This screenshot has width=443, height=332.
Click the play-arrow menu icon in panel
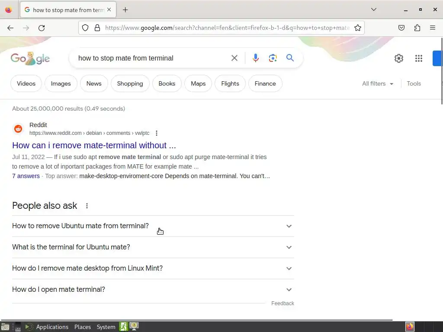pyautogui.click(x=29, y=327)
